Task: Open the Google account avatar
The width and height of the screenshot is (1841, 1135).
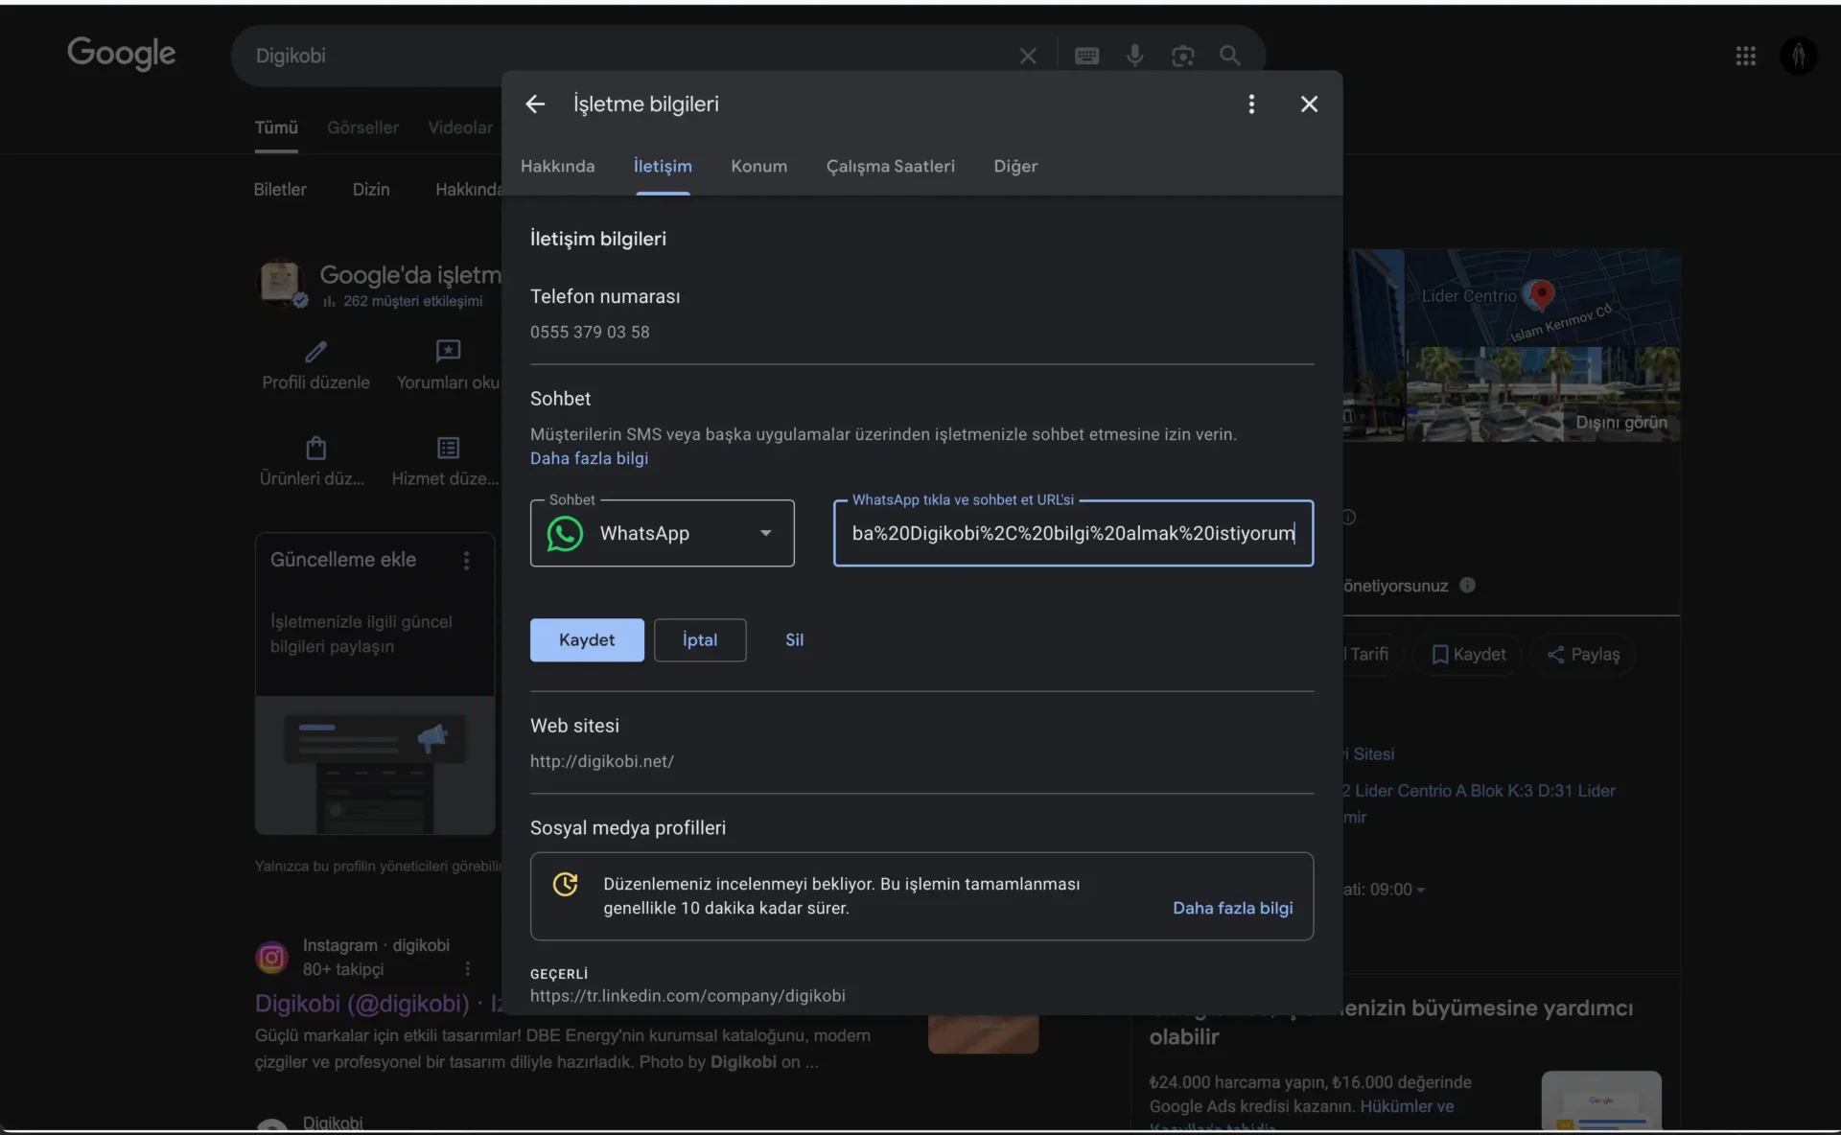Action: click(1798, 56)
